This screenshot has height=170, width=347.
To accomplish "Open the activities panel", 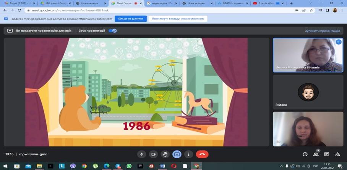I will [x=337, y=154].
